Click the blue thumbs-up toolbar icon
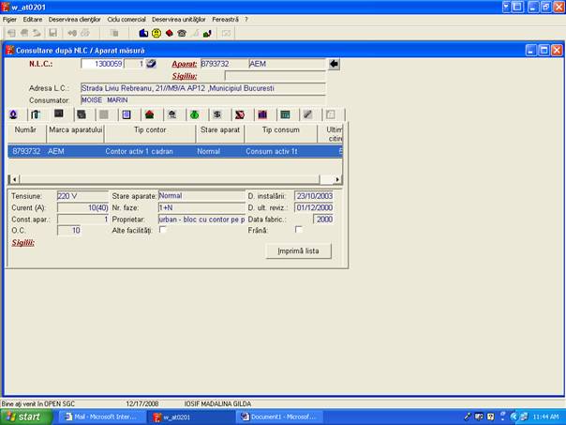Viewport: 566px width, 425px height. click(x=143, y=33)
